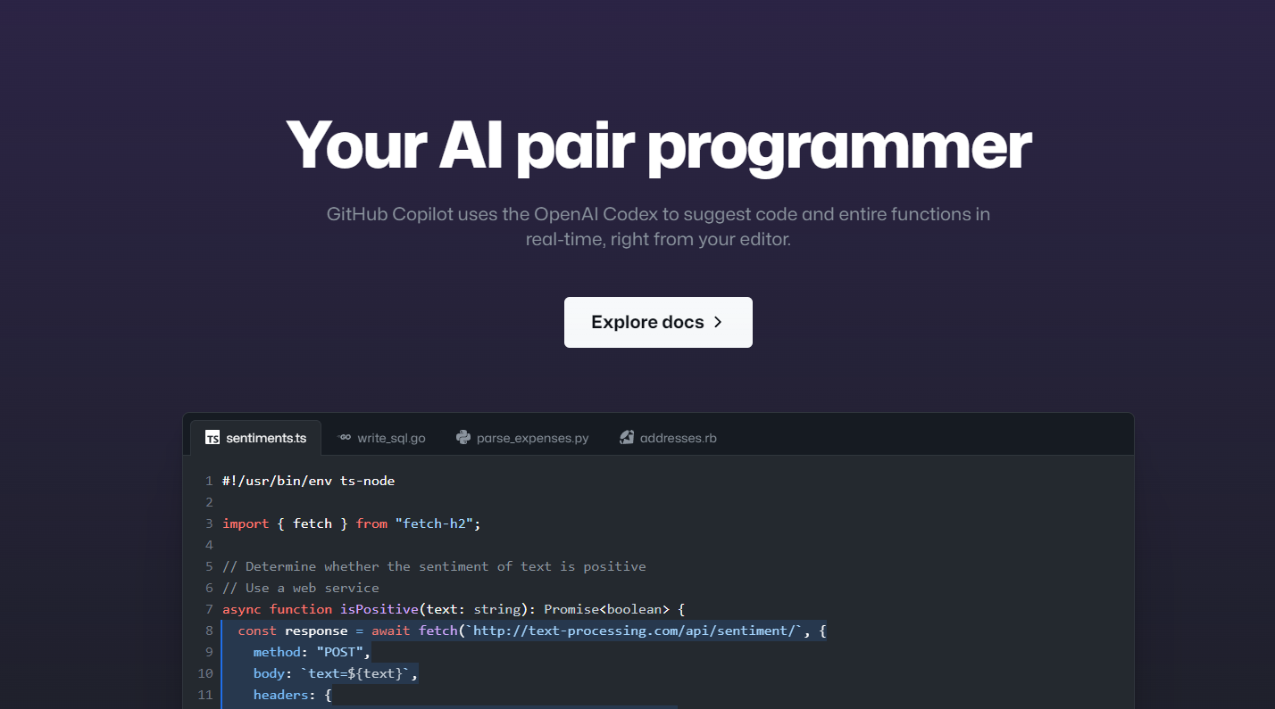The height and width of the screenshot is (709, 1275).
Task: Click the 'GitHub Copilot uses the OpenAI Codex' description
Action: 658,227
